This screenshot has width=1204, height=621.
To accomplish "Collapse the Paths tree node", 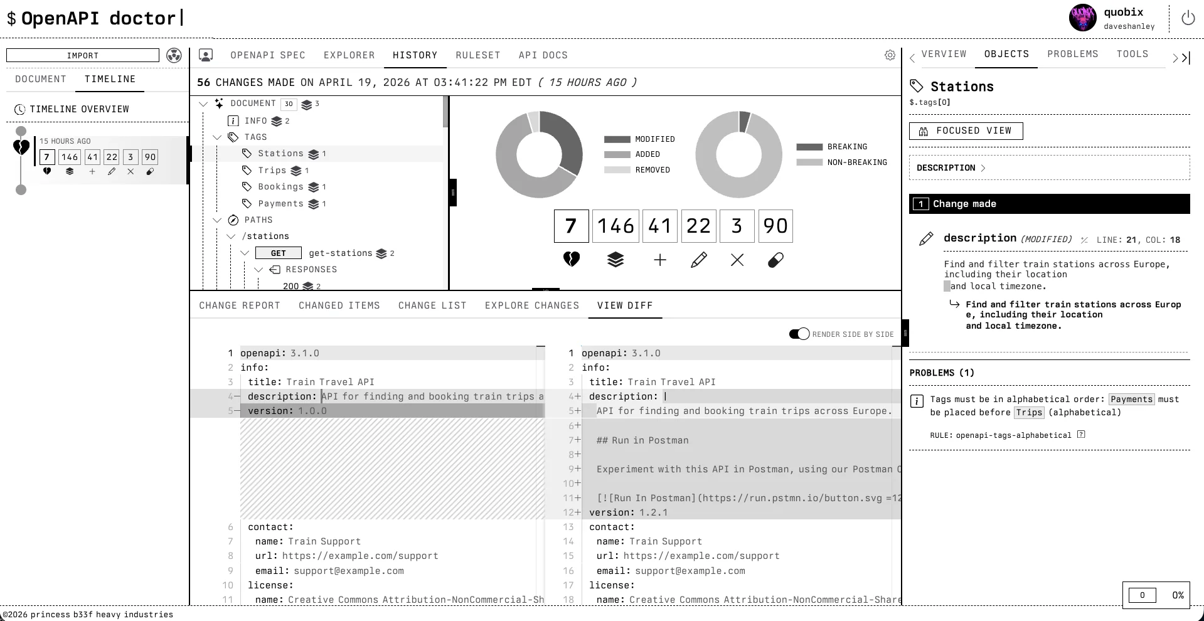I will click(x=217, y=220).
